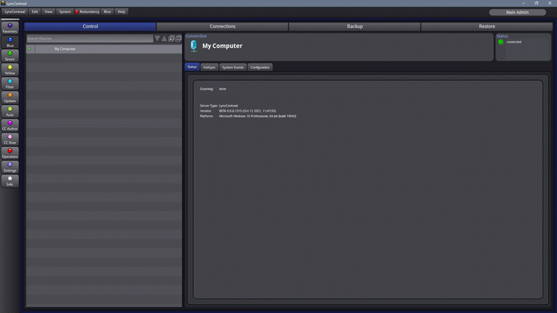Open the Filter sidebar button
The image size is (557, 313).
[x=10, y=84]
